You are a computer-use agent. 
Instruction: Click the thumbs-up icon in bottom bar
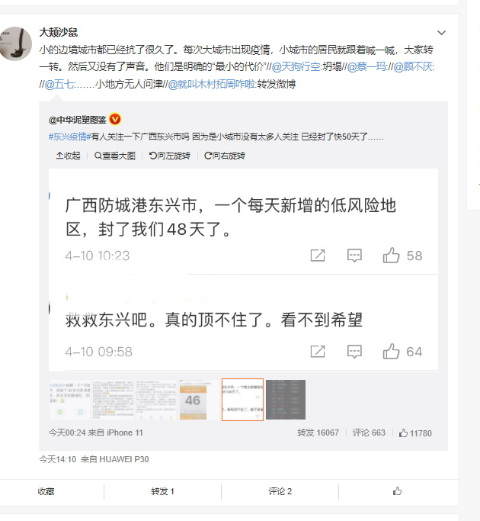click(x=398, y=490)
